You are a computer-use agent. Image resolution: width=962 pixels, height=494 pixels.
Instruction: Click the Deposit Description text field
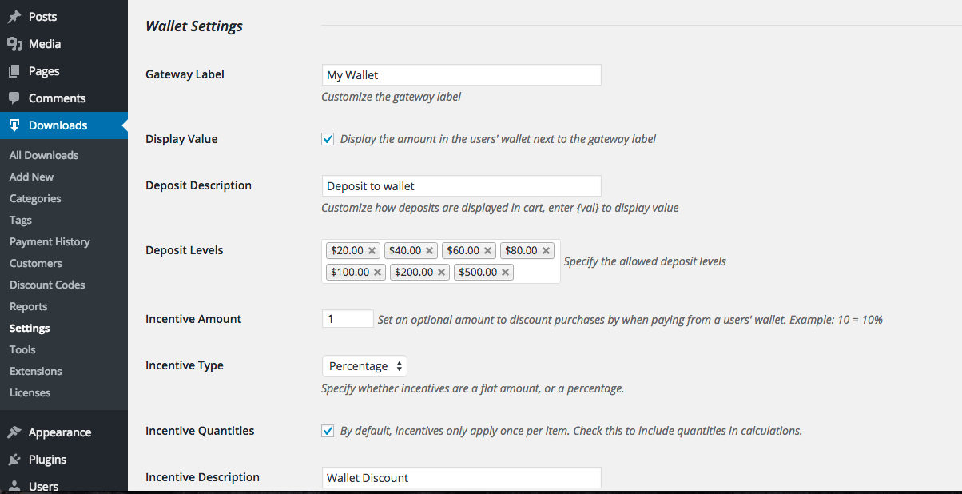[x=461, y=186]
